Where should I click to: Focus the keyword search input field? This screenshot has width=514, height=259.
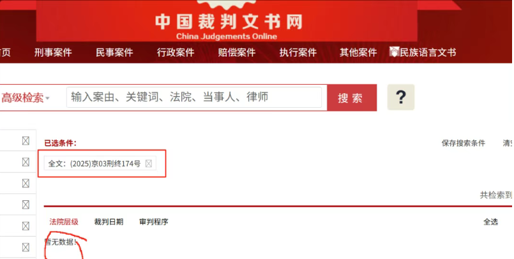tap(194, 97)
